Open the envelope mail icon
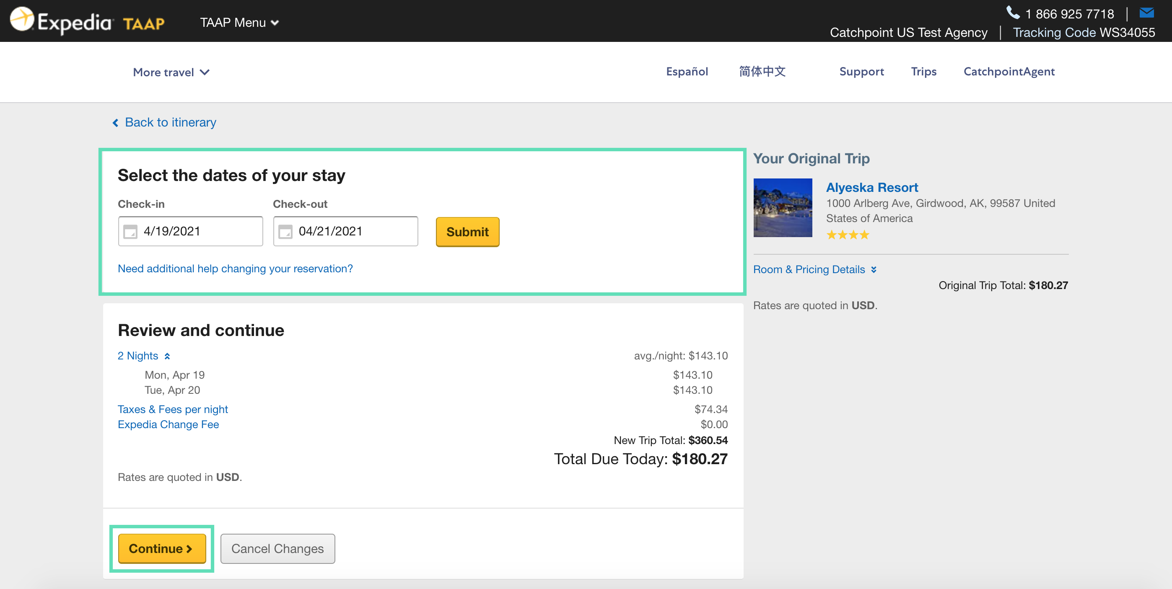 click(x=1146, y=13)
